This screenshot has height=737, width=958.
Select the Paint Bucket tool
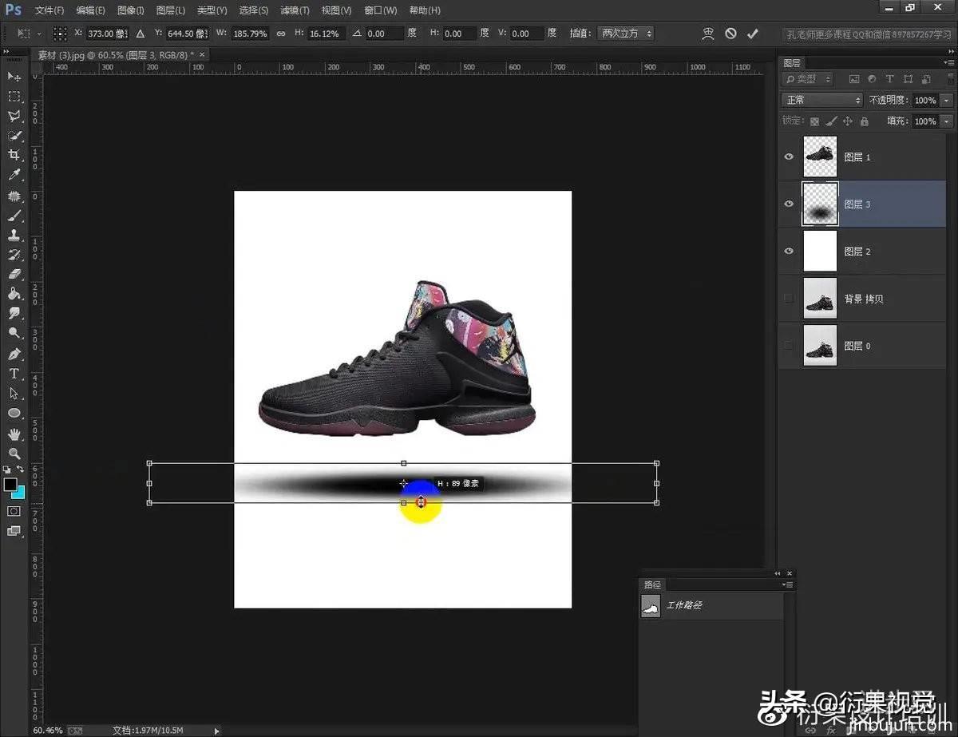click(14, 294)
